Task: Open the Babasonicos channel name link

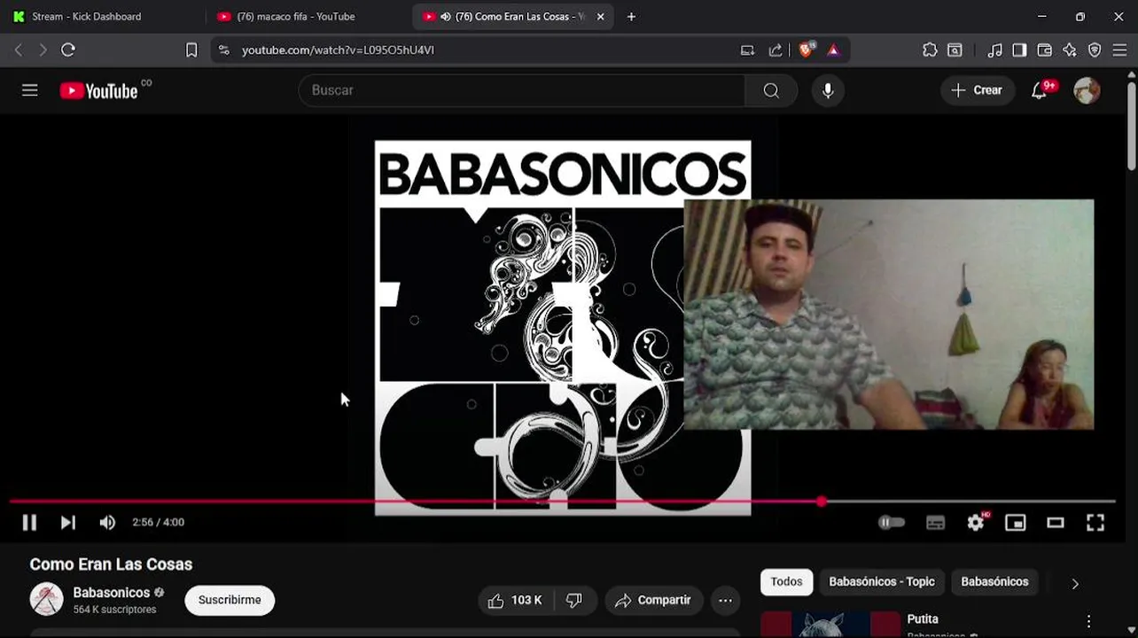Action: click(111, 593)
